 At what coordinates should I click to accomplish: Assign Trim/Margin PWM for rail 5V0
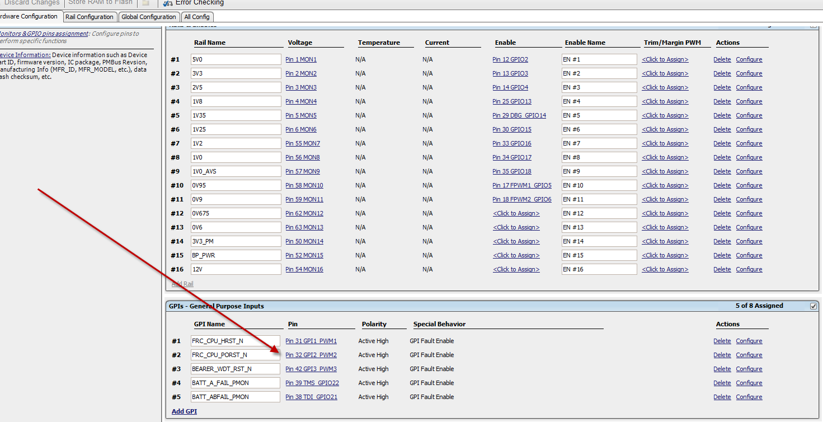point(665,59)
